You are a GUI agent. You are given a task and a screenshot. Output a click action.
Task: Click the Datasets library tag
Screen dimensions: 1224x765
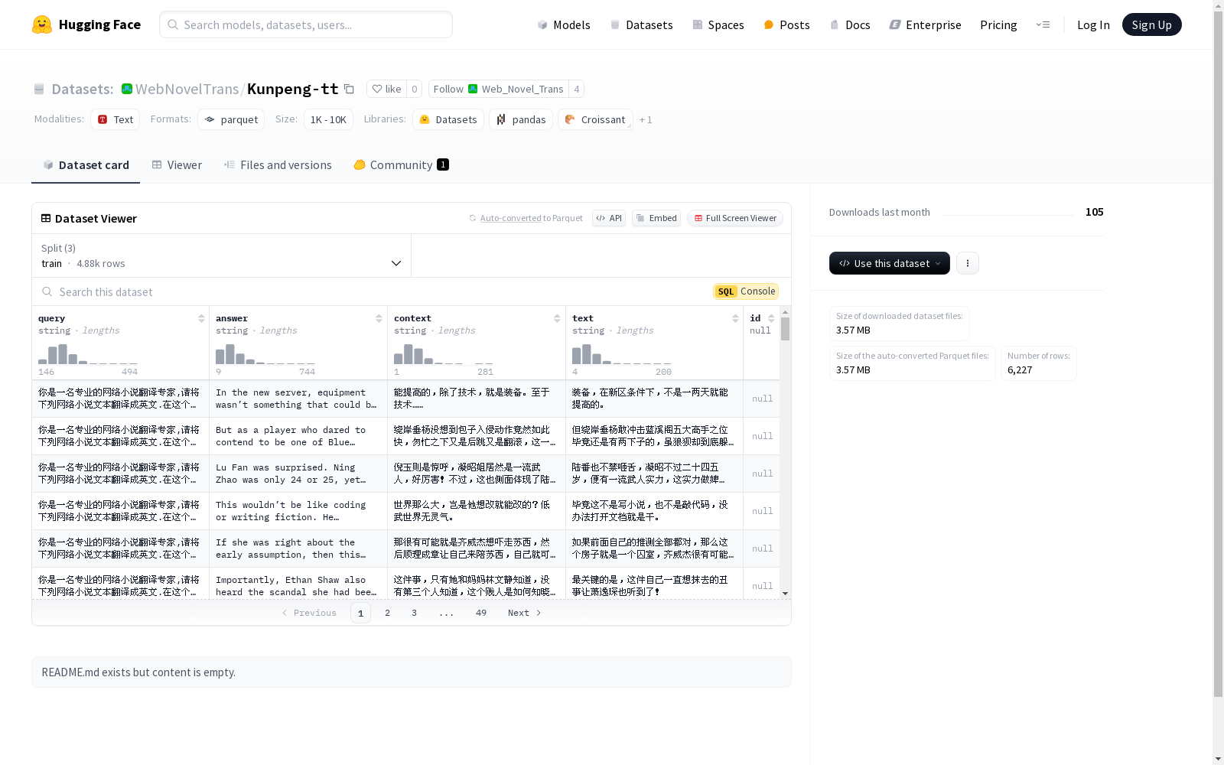(x=448, y=119)
